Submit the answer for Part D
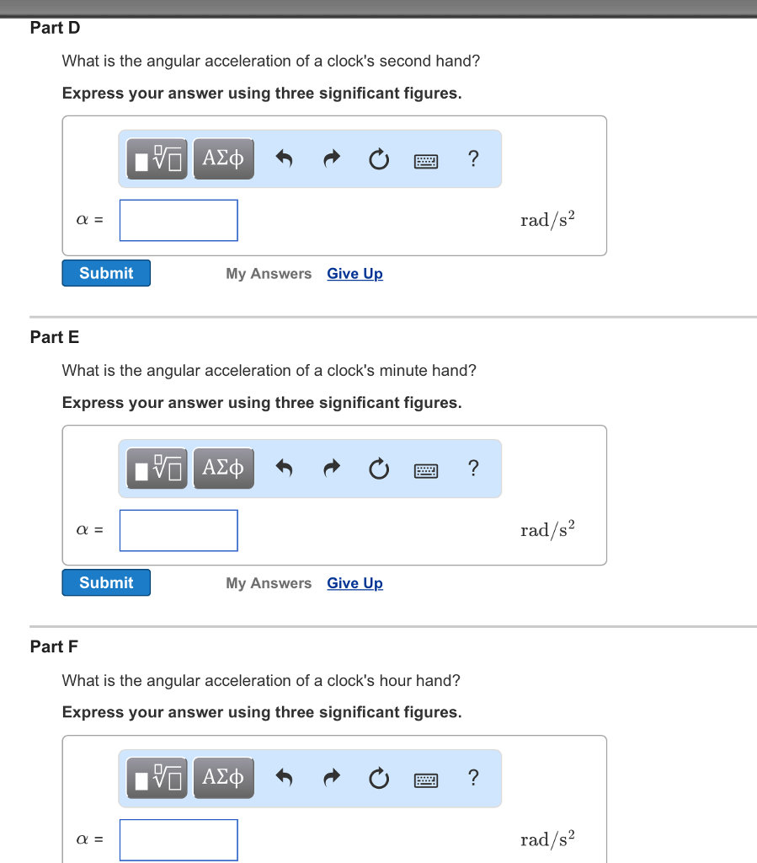Viewport: 757px width, 863px height. coord(105,272)
